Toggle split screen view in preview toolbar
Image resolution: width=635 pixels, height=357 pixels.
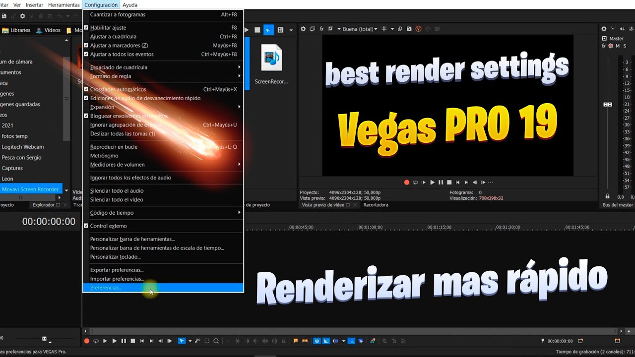pyautogui.click(x=331, y=29)
